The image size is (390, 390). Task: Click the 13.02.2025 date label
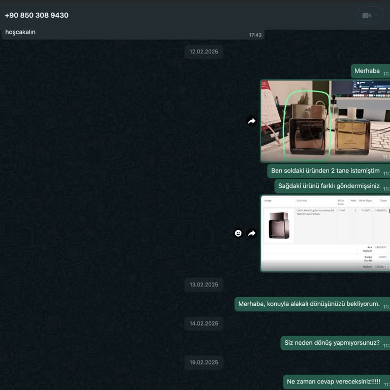tap(204, 284)
